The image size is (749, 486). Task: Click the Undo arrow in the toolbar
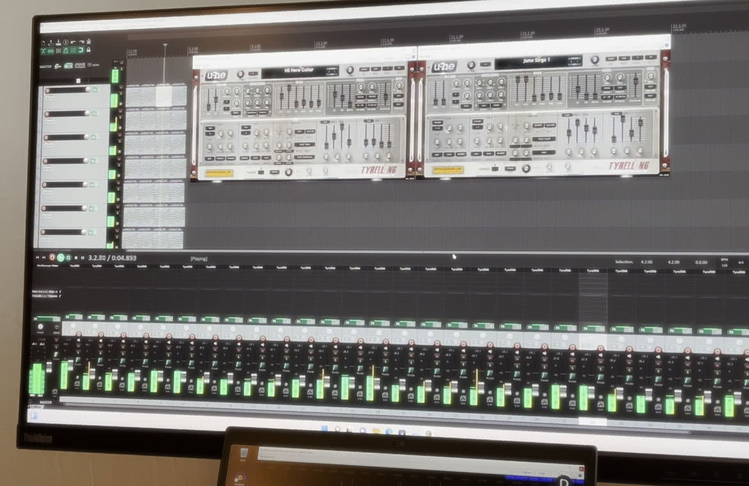73,42
